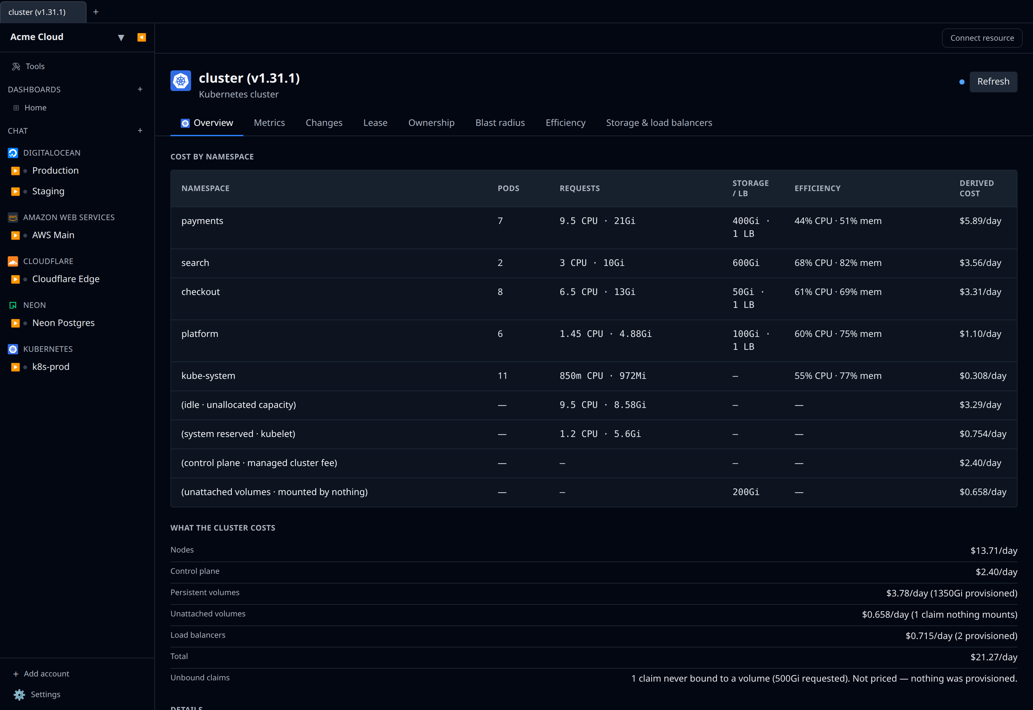Click the Total $21.27/day value
Screen dimensions: 1033x710
(993, 657)
